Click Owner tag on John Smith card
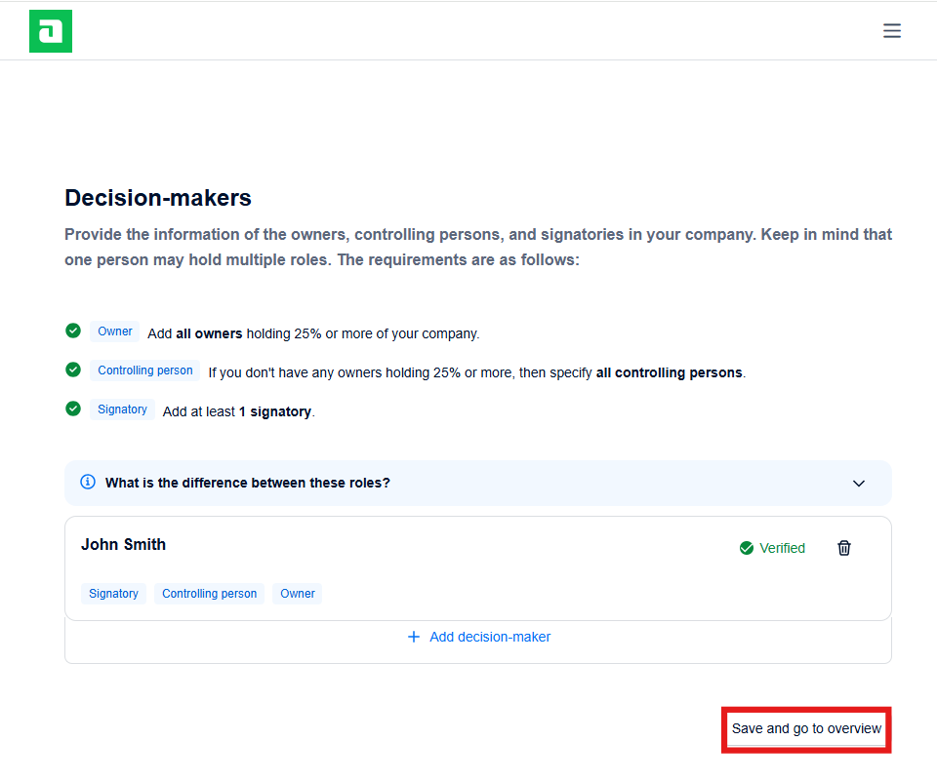This screenshot has width=937, height=780. [298, 594]
